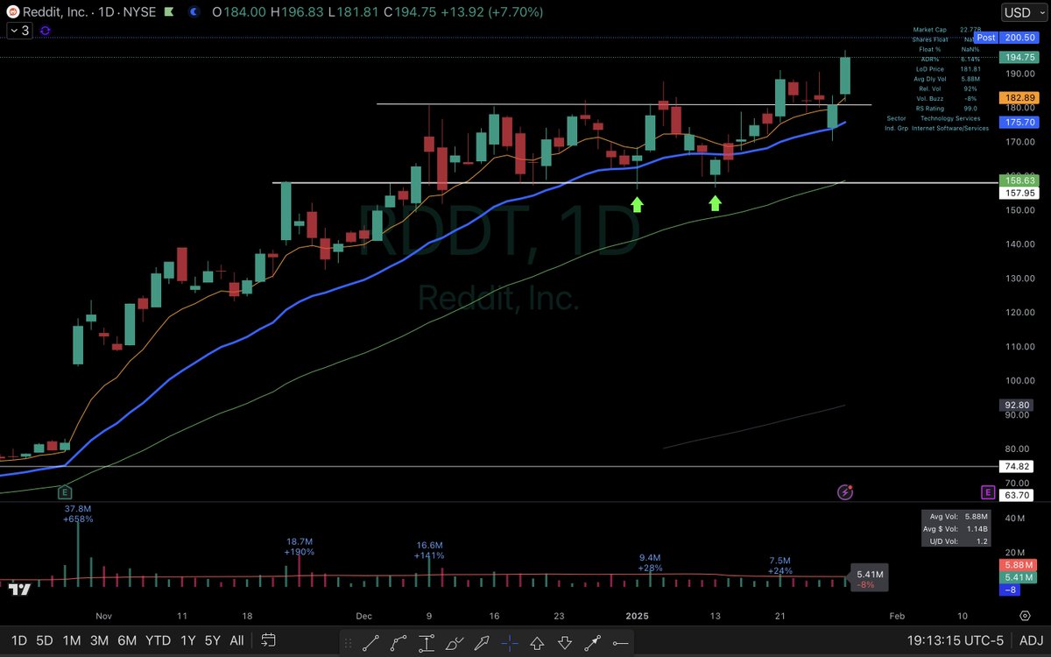Switch to 3M time range
The image size is (1051, 657).
(101, 640)
